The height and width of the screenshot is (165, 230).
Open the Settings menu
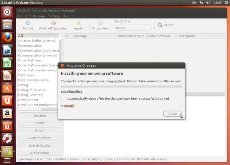click(54, 16)
